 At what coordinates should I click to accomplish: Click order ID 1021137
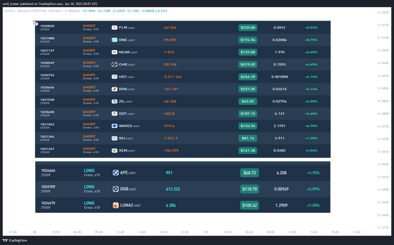pos(47,50)
